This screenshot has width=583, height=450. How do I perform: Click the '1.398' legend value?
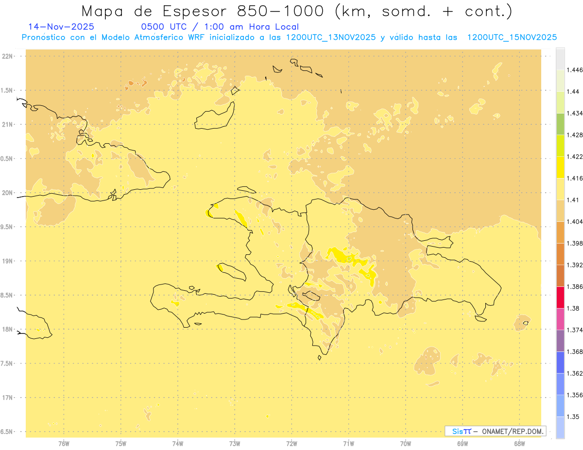click(x=574, y=243)
